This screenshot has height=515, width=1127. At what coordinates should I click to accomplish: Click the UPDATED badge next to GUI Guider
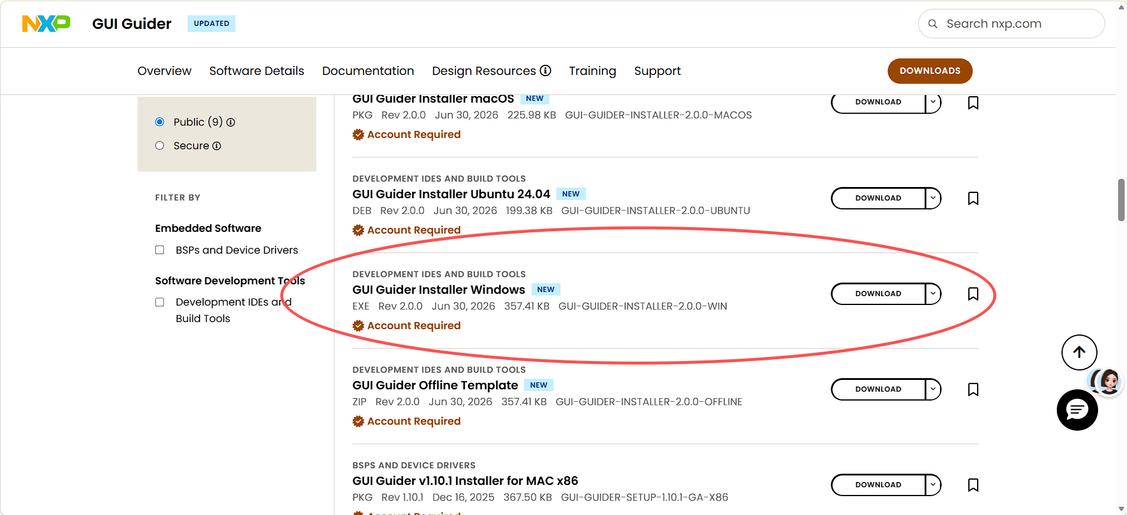click(211, 24)
